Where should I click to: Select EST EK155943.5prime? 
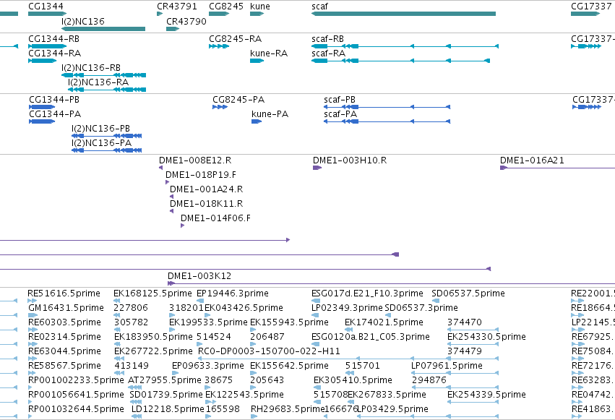click(253, 330)
